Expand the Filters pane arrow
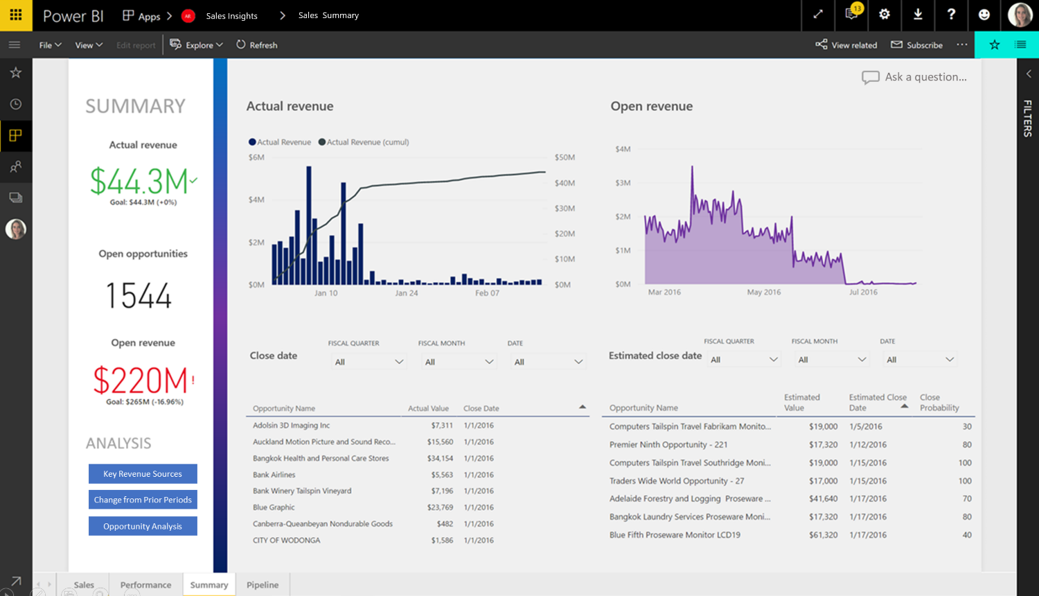 (x=1029, y=73)
